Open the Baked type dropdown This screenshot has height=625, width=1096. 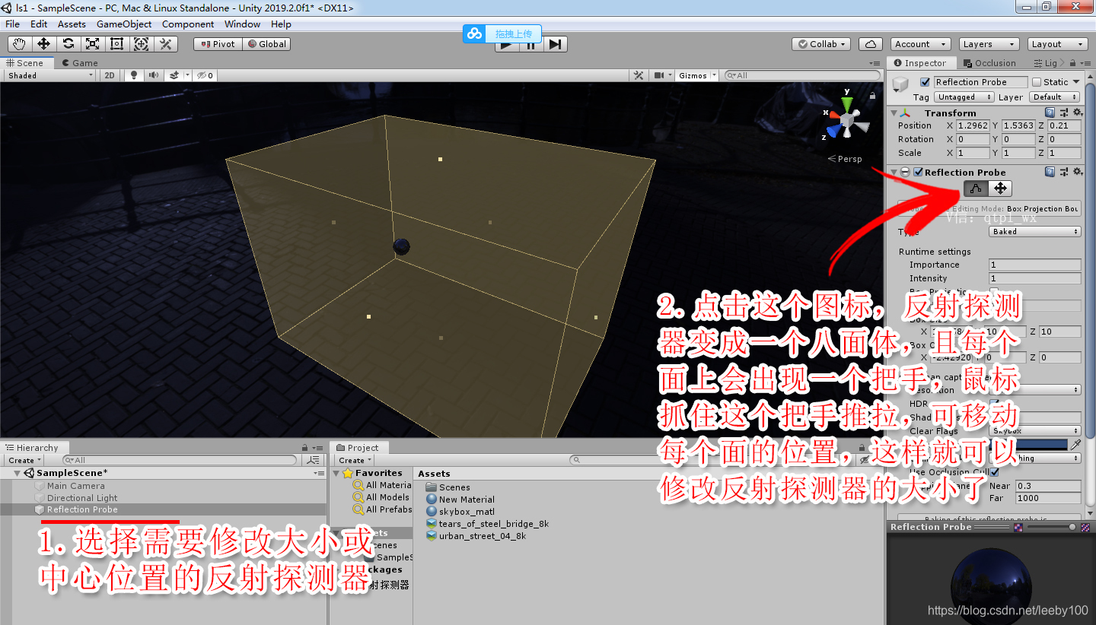[1035, 231]
